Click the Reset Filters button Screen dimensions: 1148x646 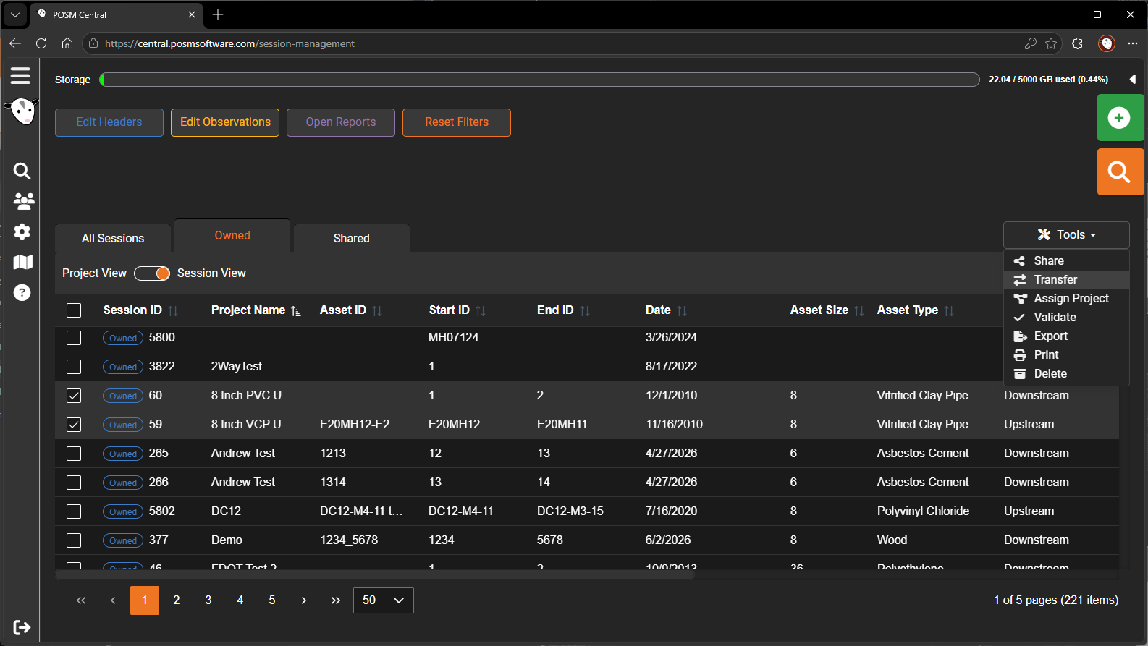[x=457, y=122]
